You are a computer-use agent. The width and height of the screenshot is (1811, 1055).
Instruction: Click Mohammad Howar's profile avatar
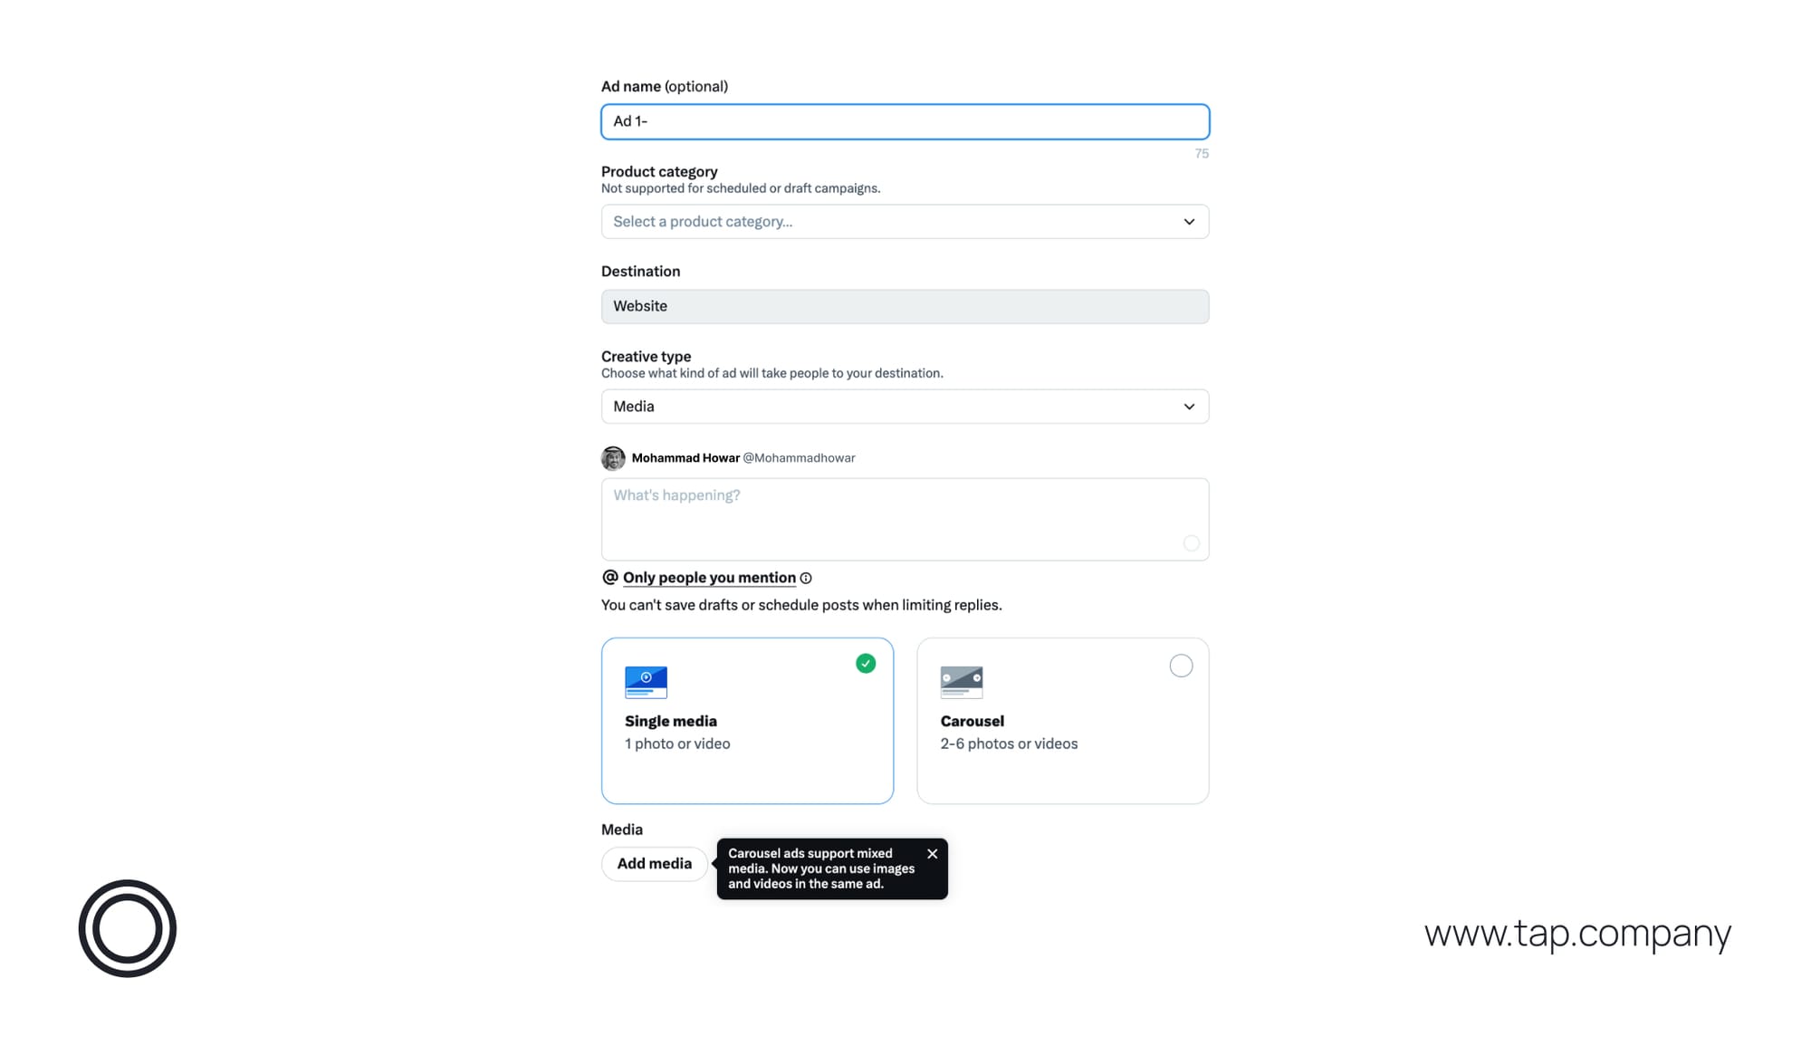(613, 458)
